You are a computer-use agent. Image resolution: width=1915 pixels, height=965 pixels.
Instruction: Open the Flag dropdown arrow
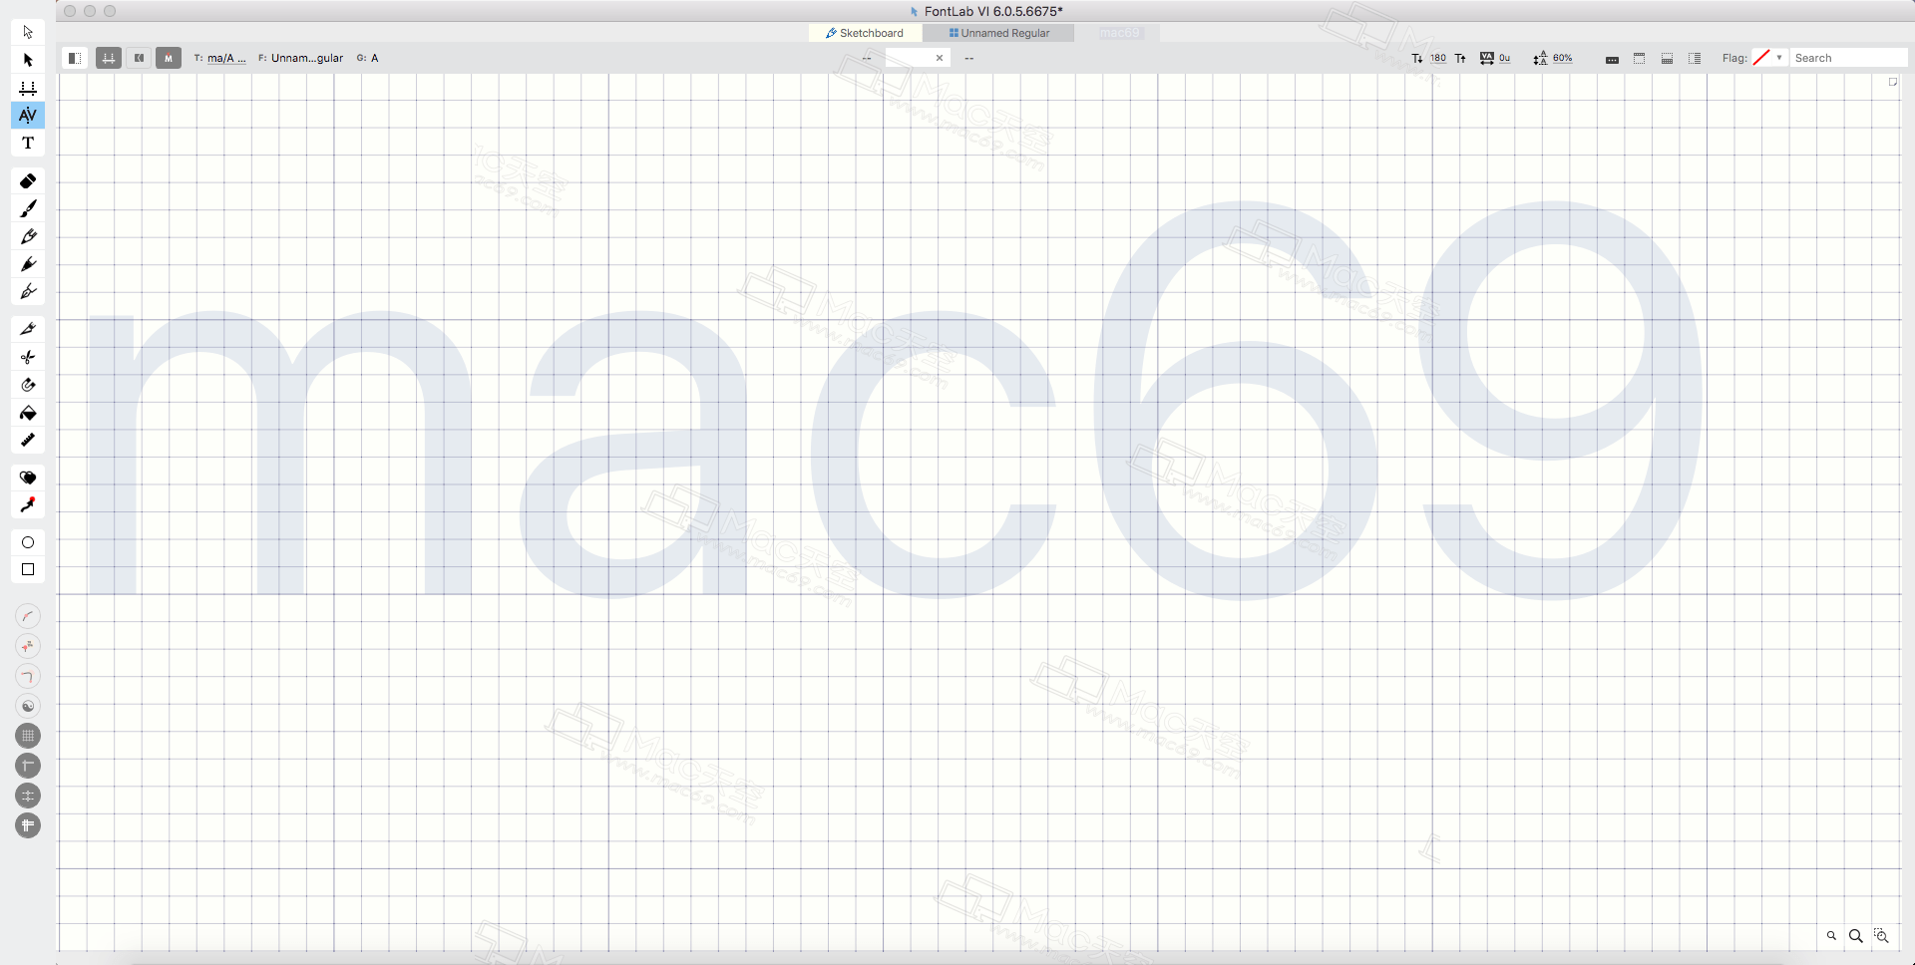coord(1779,58)
